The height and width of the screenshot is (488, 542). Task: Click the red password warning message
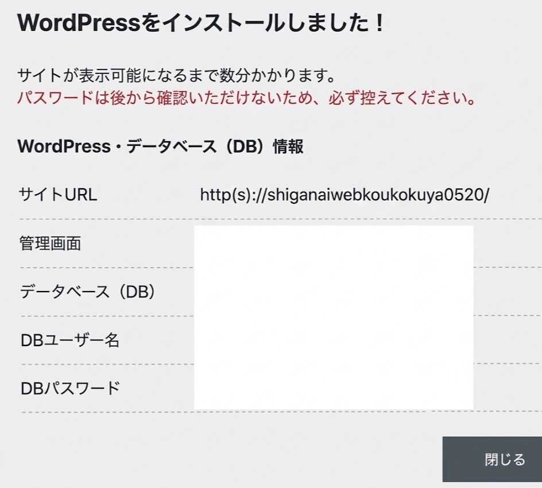point(247,98)
